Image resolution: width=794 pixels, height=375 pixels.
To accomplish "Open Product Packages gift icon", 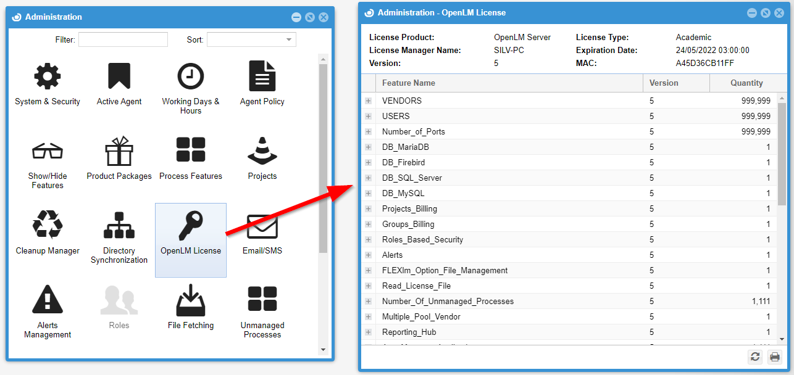I will tap(119, 152).
